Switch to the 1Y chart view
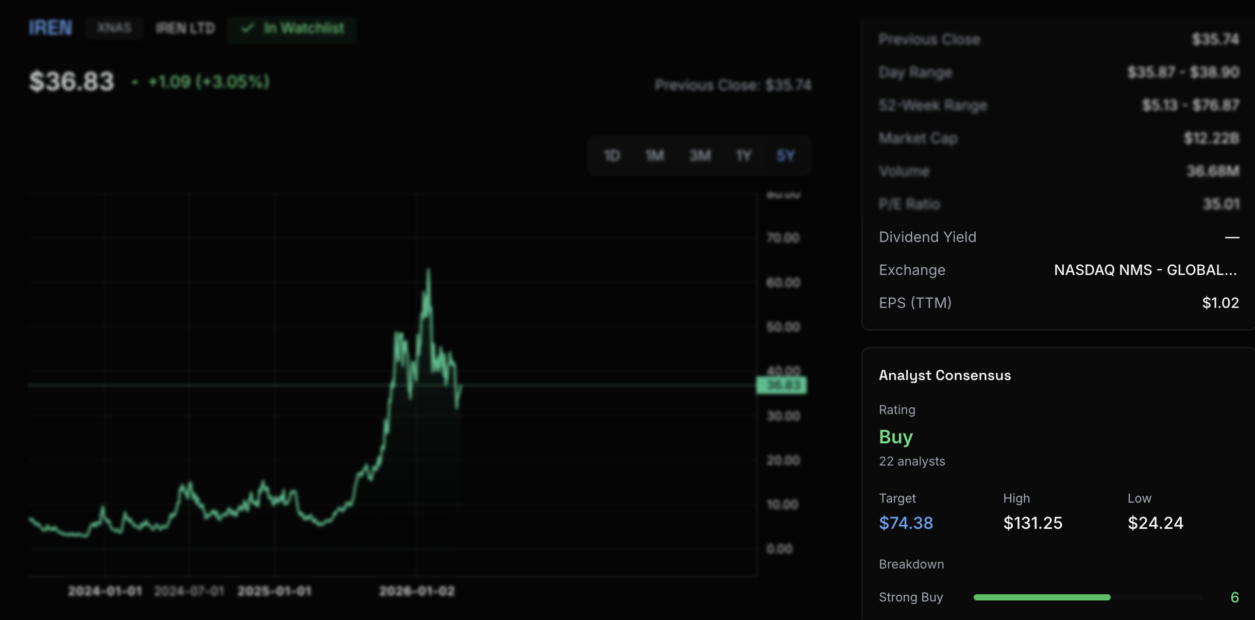The image size is (1255, 620). click(743, 156)
